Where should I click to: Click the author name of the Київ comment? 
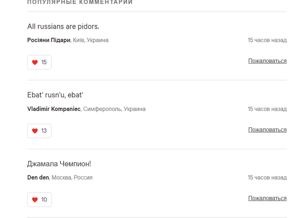tap(48, 40)
